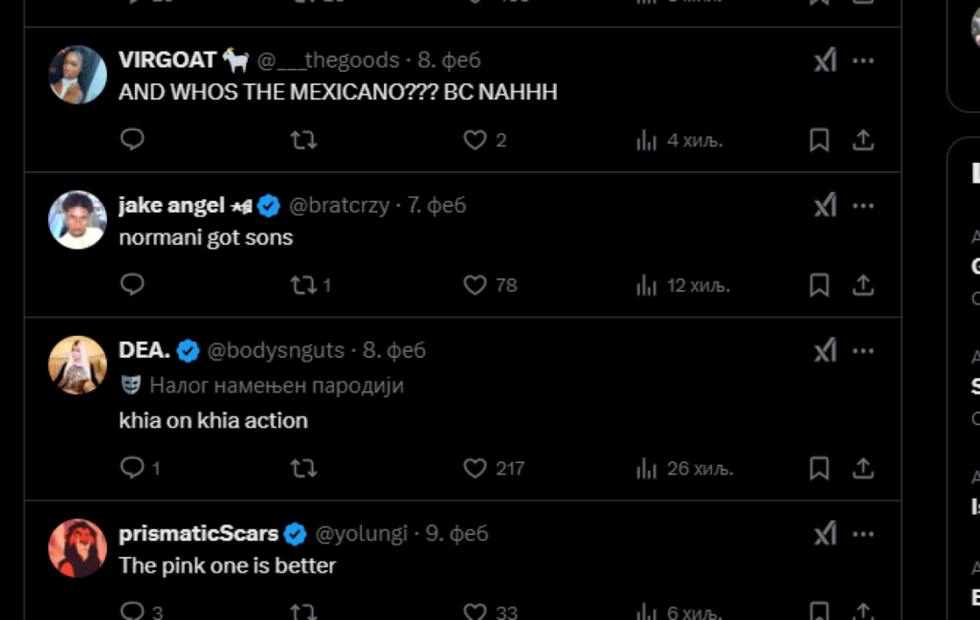Bookmark VIRGOAT's tweet
This screenshot has width=980, height=620.
coord(819,141)
